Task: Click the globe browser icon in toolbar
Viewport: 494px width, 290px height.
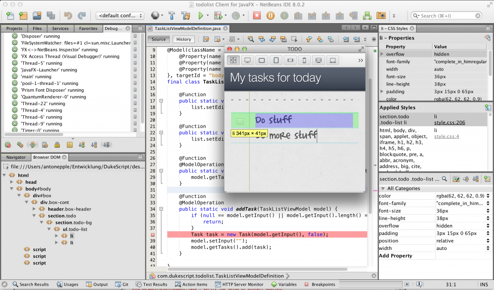Action: [155, 15]
